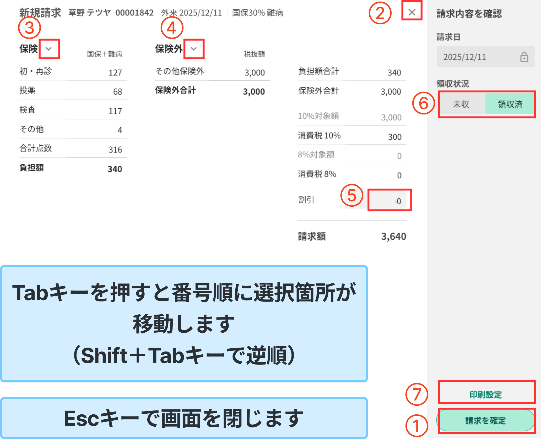Click the X close icon
This screenshot has height=439, width=541.
(x=412, y=12)
